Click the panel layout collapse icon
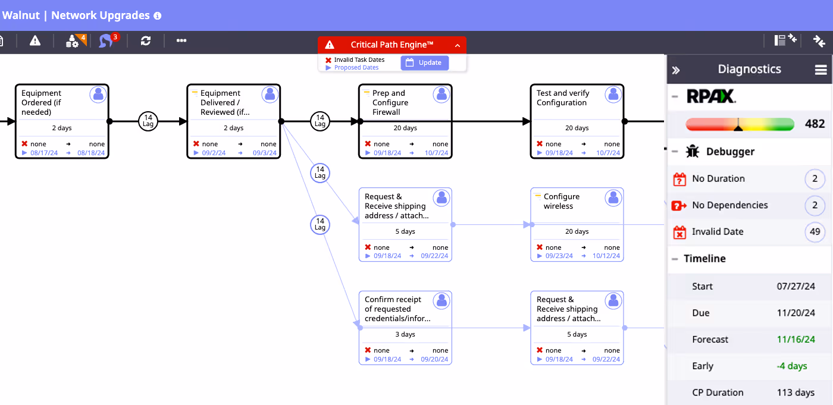Viewport: 833px width, 405px height. click(785, 40)
